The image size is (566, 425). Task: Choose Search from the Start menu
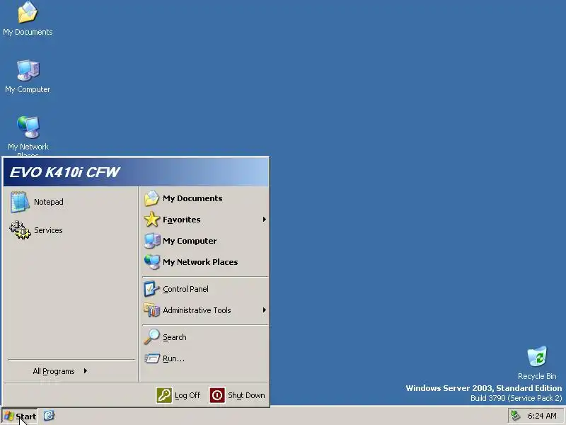pyautogui.click(x=205, y=337)
